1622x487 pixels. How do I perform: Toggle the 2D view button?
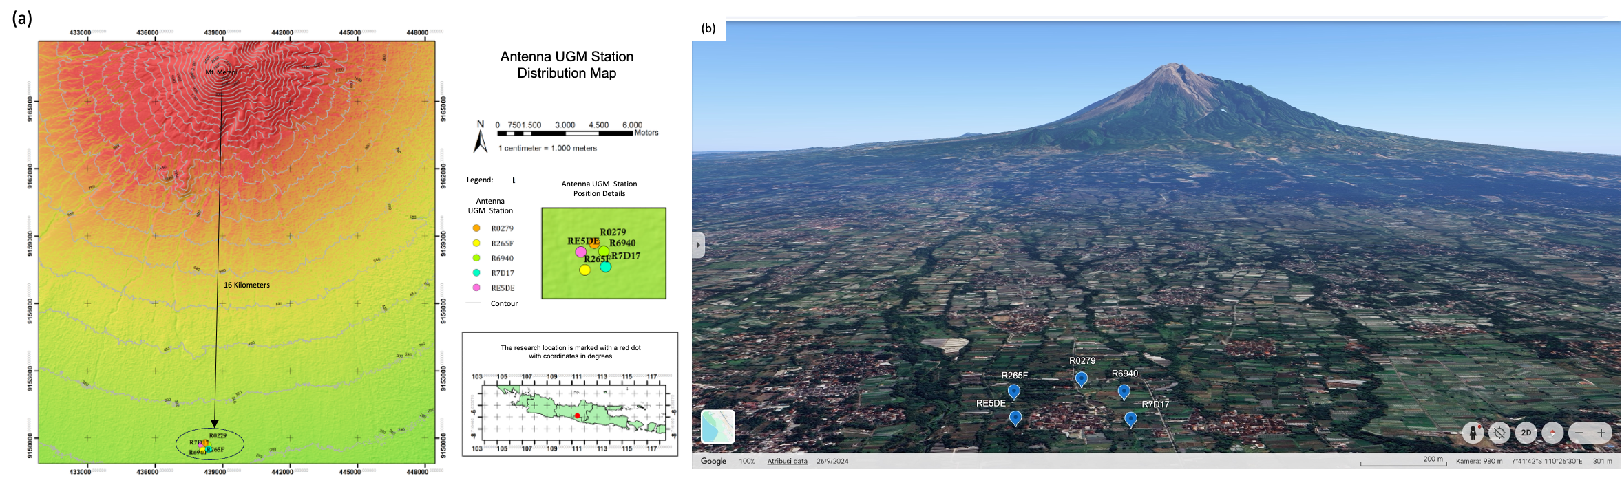click(x=1526, y=433)
